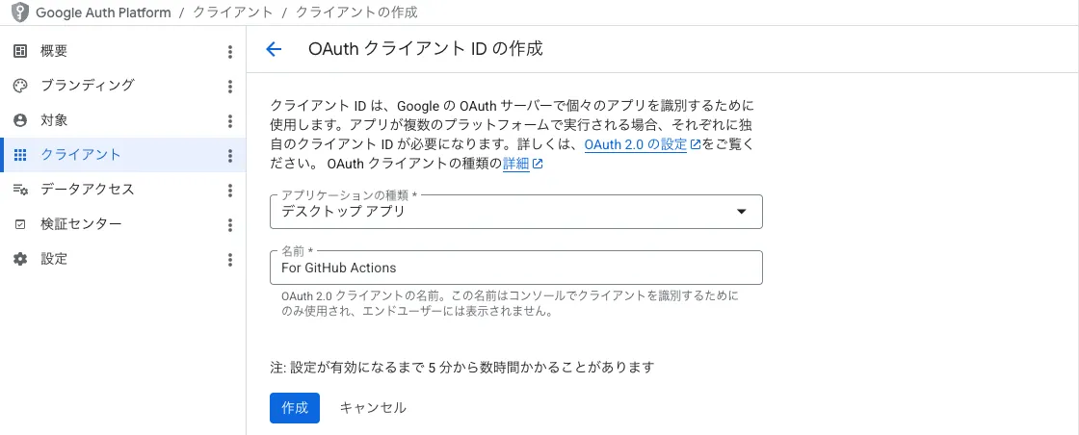Viewport: 1079px width, 435px height.
Task: Open データアクセス in the sidebar
Action: point(123,190)
